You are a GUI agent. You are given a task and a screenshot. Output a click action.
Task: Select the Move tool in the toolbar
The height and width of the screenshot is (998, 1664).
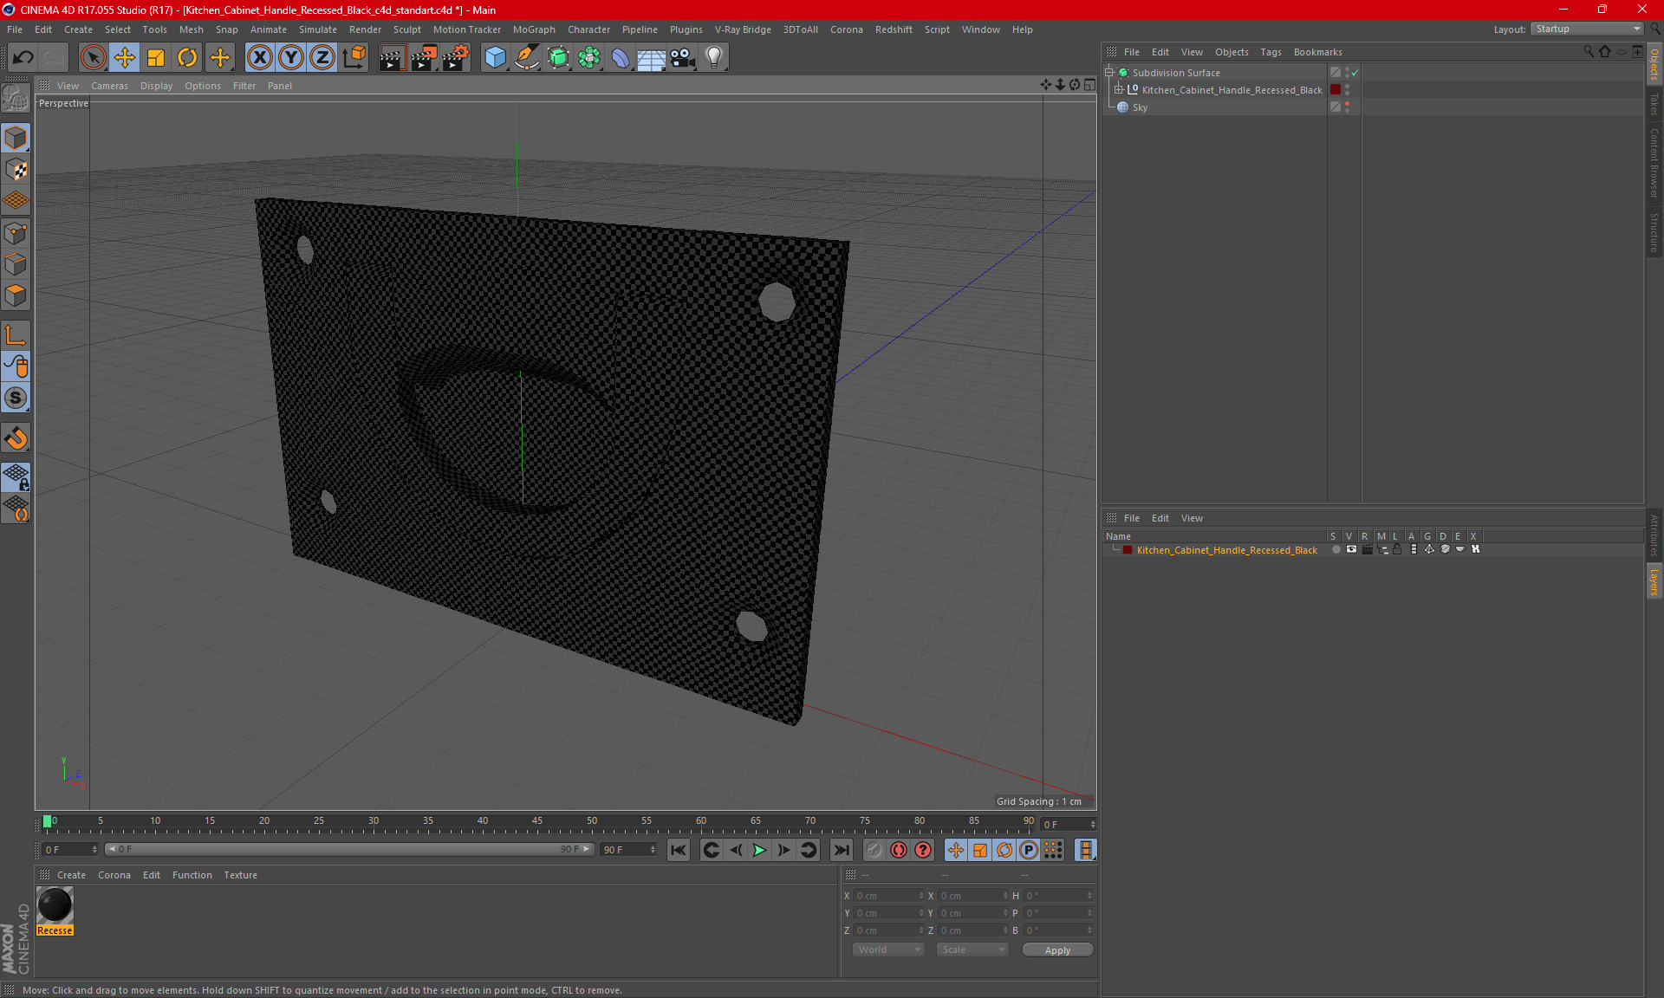(x=125, y=58)
